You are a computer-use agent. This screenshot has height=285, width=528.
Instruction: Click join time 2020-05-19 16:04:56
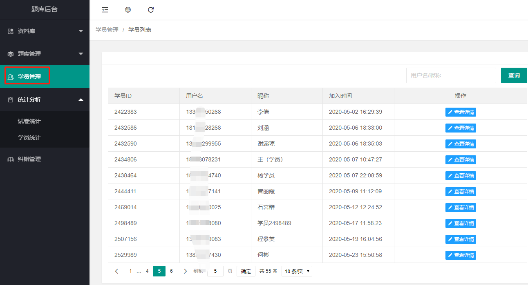(x=356, y=239)
